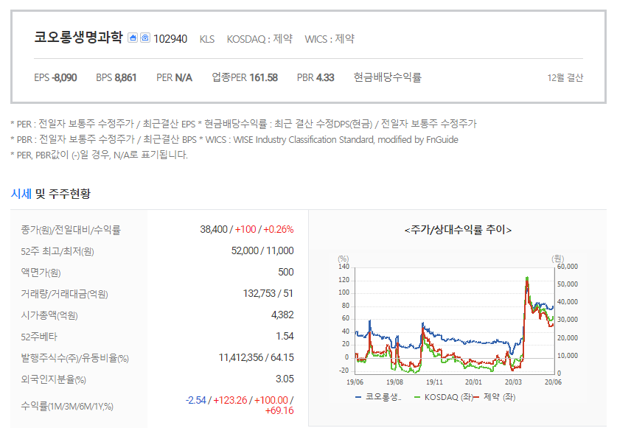Click the red +0.26% return value
Image resolution: width=617 pixels, height=428 pixels.
tap(279, 229)
